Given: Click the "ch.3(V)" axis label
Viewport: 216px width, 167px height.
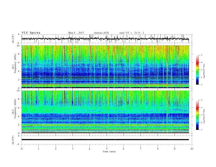Looking at the screenshot, I should tap(13, 140).
